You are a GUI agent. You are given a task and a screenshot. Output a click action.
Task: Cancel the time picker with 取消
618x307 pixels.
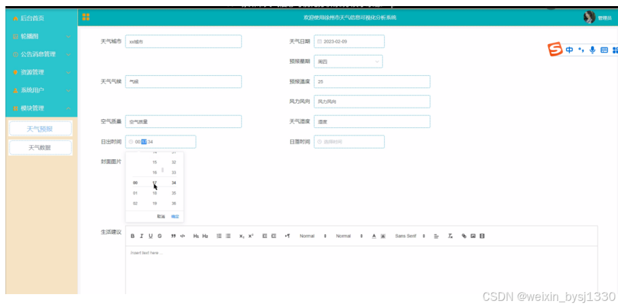point(161,216)
